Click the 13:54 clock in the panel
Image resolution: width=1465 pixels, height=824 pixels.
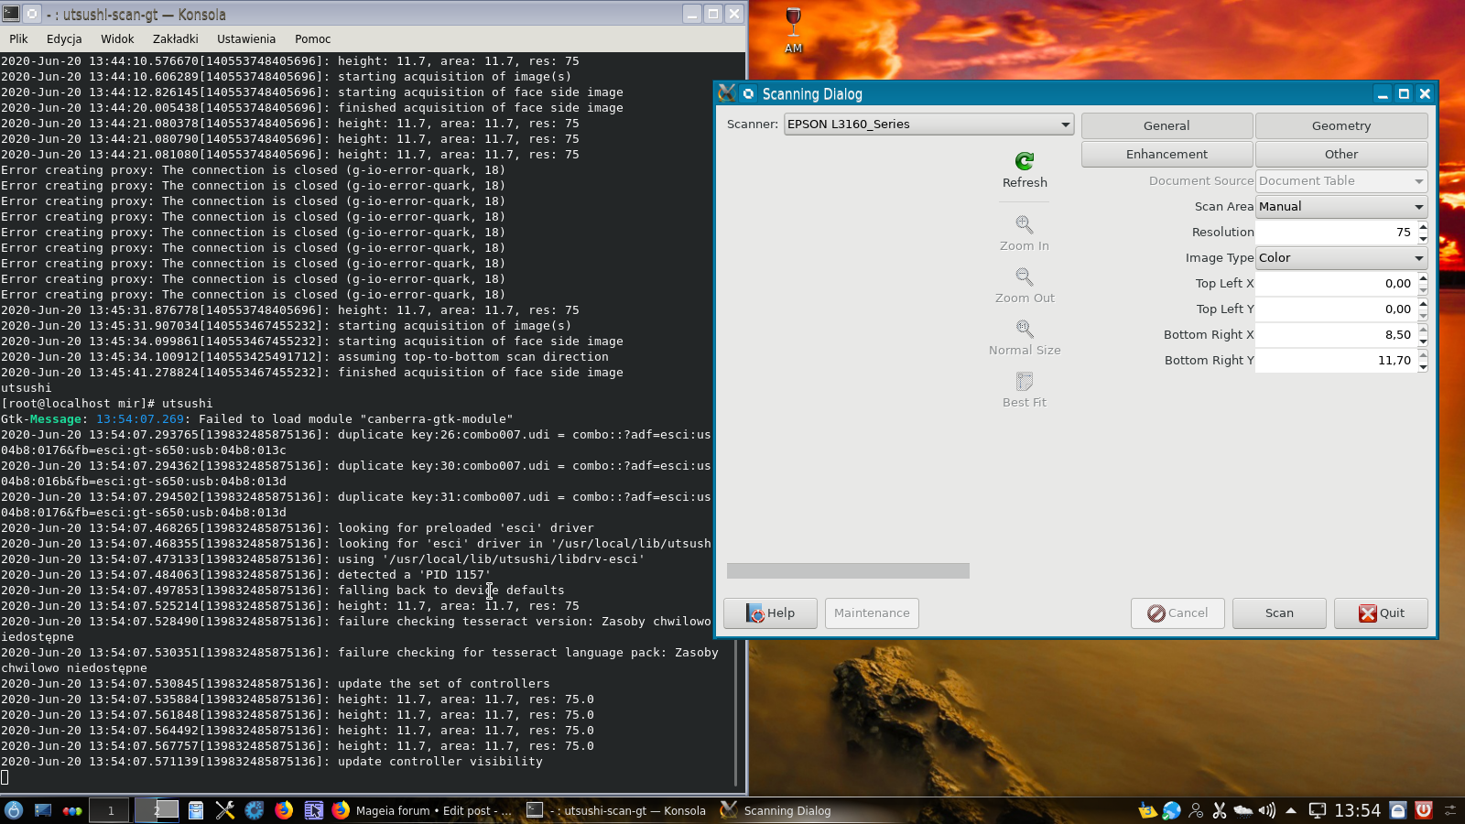1357,810
